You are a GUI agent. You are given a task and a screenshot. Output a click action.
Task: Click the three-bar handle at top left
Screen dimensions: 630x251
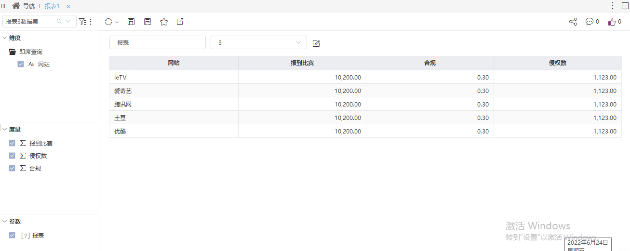pyautogui.click(x=4, y=6)
